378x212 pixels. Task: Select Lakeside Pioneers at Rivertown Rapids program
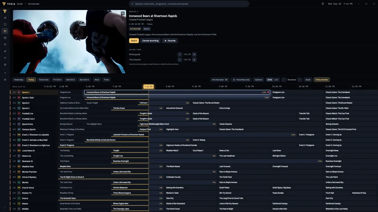click(x=204, y=135)
